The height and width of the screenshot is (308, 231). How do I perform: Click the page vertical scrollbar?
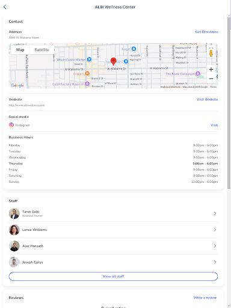[229, 103]
